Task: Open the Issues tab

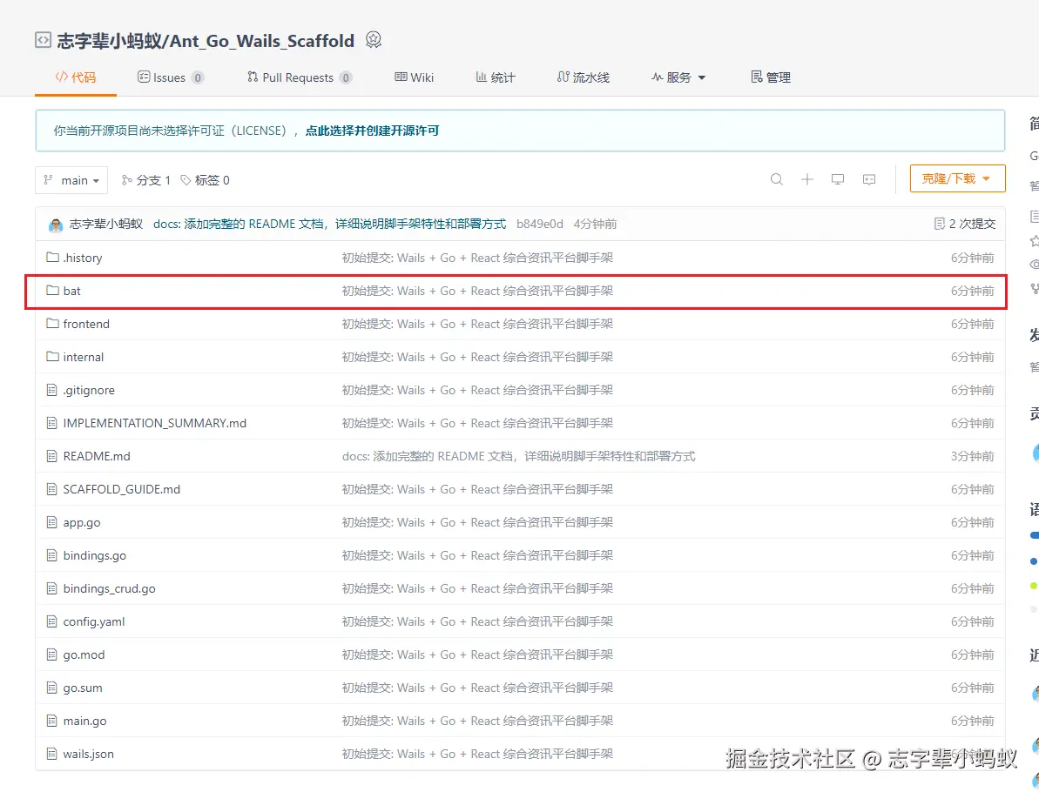Action: 171,77
